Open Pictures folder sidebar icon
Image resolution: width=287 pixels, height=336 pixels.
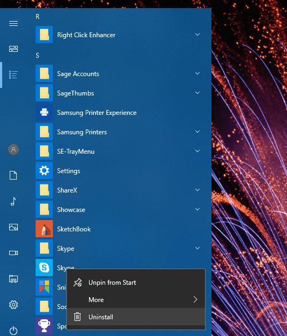13,227
